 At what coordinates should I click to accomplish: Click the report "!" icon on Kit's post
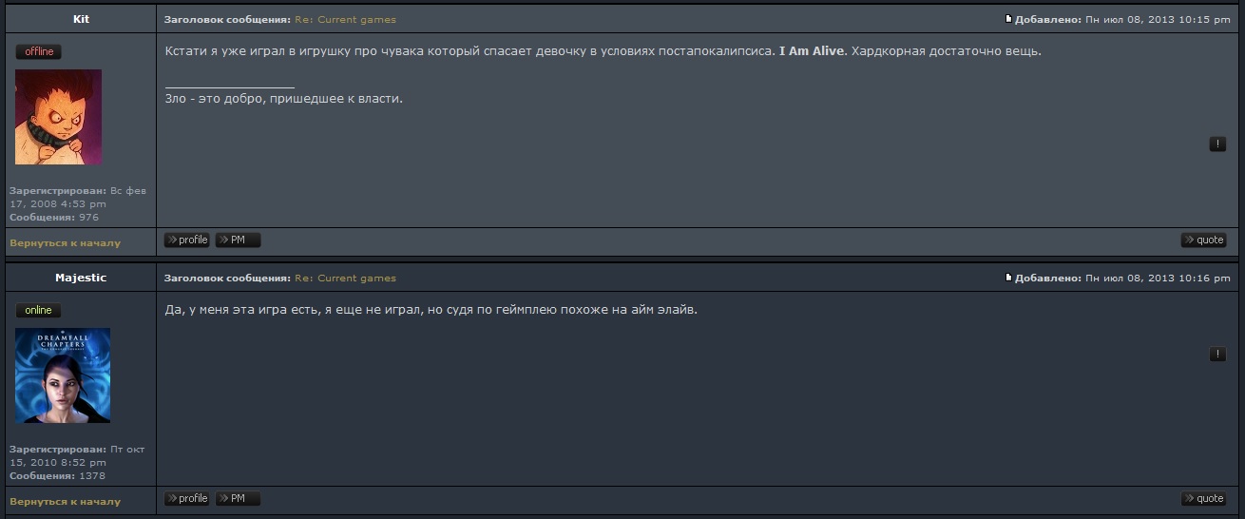tap(1217, 144)
